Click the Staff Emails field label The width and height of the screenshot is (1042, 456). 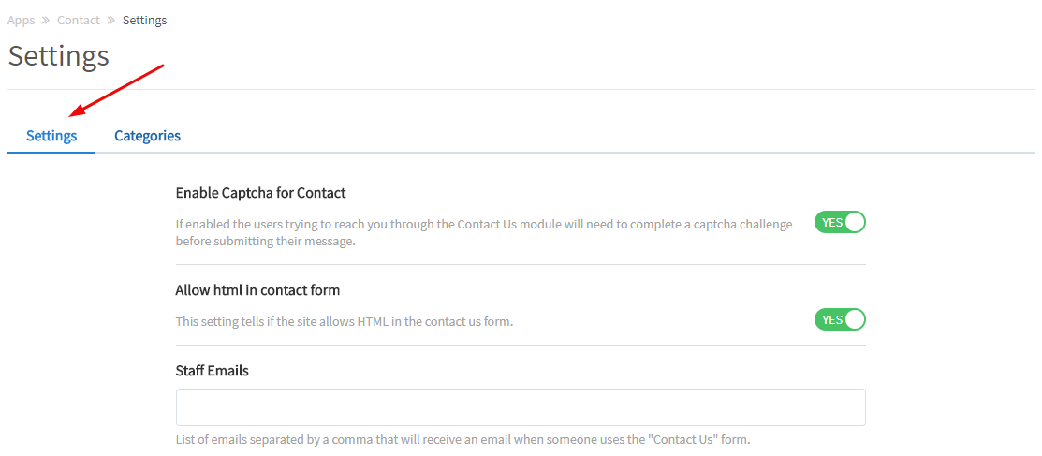212,371
